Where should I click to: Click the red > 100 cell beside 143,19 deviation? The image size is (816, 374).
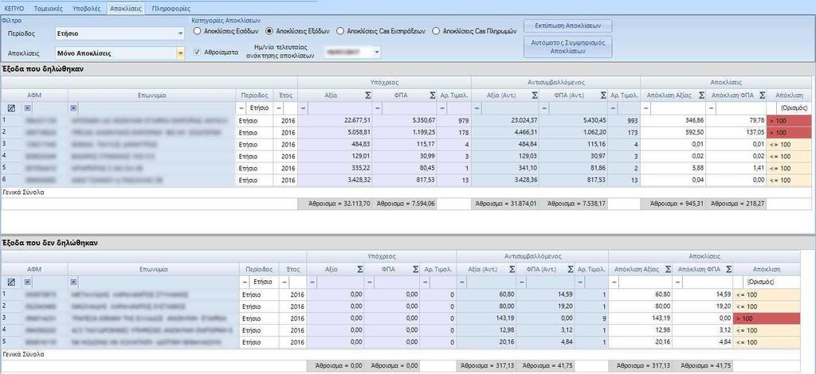(x=766, y=318)
